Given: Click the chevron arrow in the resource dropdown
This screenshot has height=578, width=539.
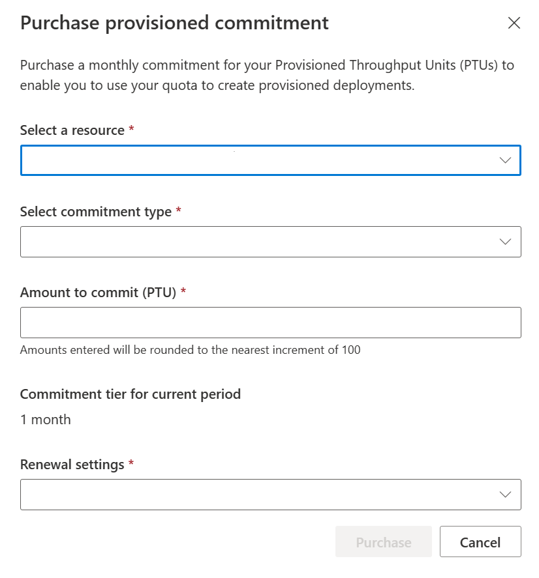Looking at the screenshot, I should (505, 160).
